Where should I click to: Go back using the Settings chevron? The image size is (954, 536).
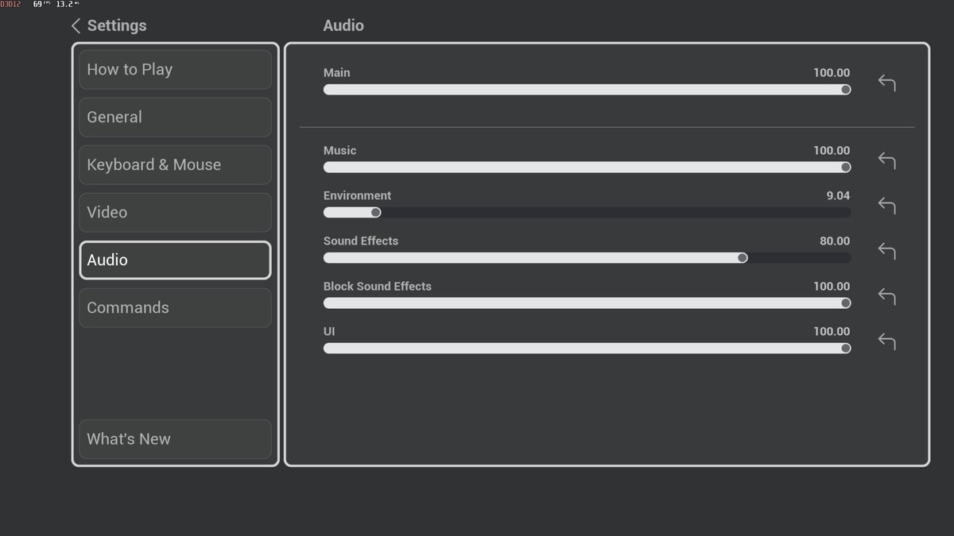(x=76, y=26)
